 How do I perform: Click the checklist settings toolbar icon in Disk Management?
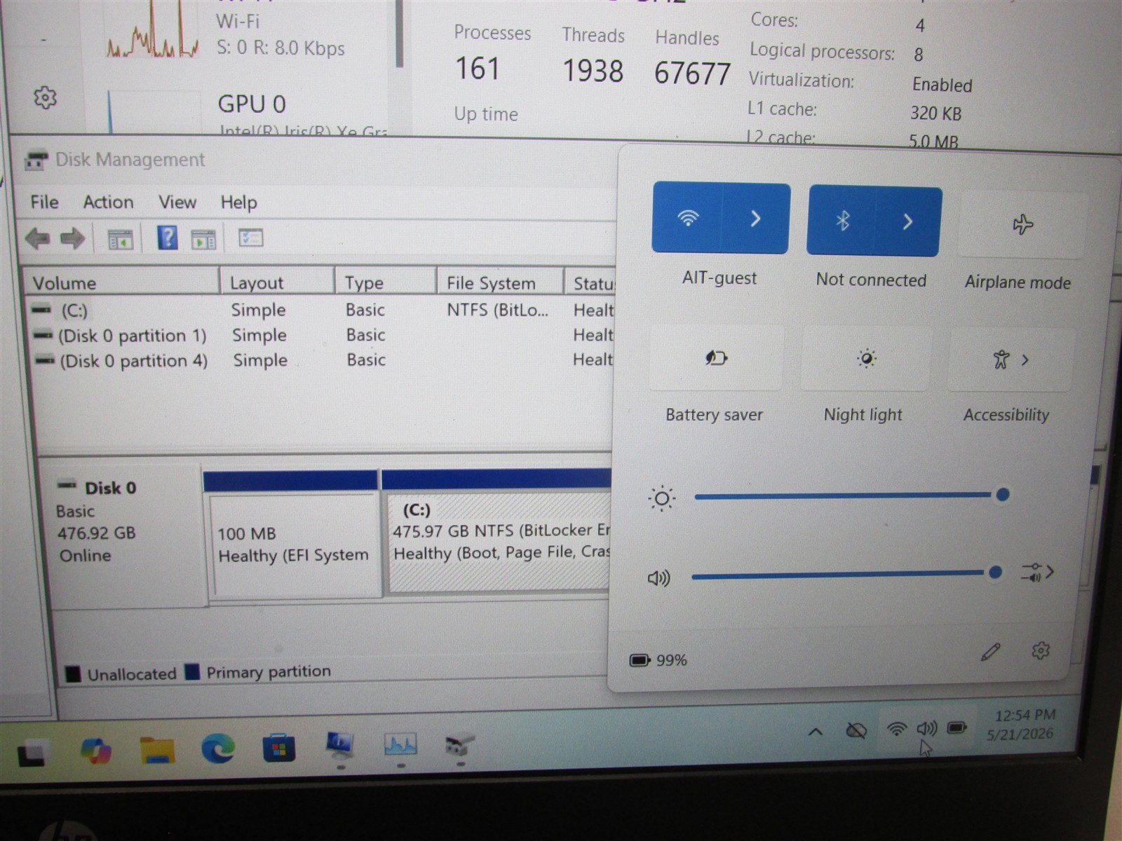coord(250,238)
